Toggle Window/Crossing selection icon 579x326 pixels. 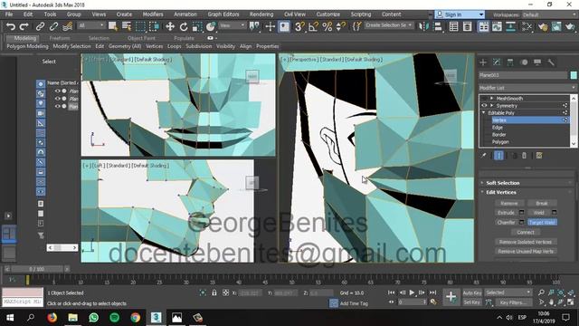pyautogui.click(x=154, y=26)
